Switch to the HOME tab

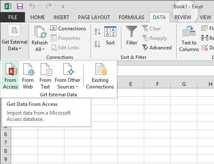click(37, 17)
